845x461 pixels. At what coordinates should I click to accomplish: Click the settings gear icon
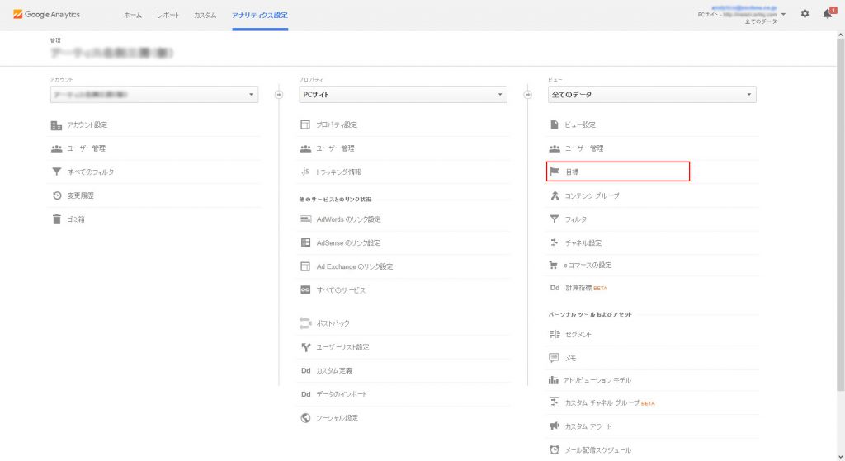[x=805, y=14]
